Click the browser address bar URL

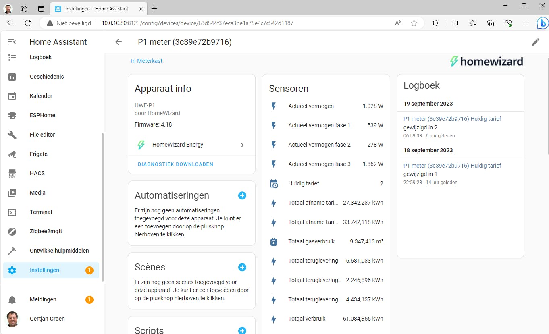198,23
